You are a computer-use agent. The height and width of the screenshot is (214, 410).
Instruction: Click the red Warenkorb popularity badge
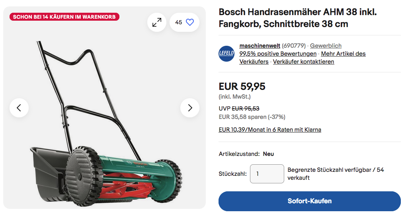click(64, 17)
